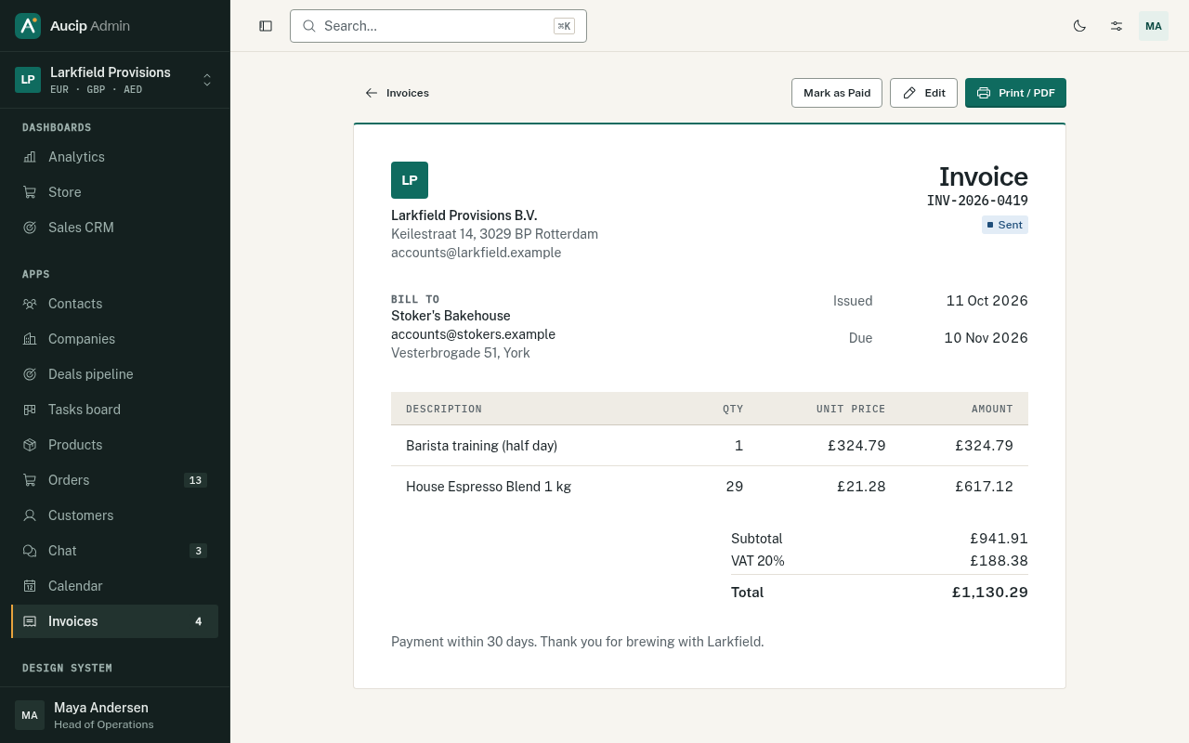This screenshot has height=743, width=1189.
Task: Click the Total amount £1,130.29
Action: [x=990, y=593]
